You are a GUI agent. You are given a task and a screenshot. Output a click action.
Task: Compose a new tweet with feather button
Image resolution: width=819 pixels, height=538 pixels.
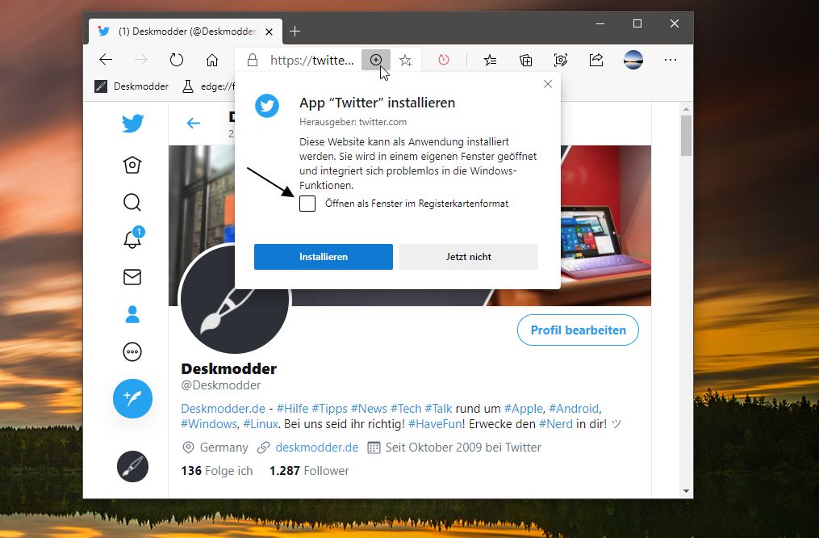[x=132, y=398]
